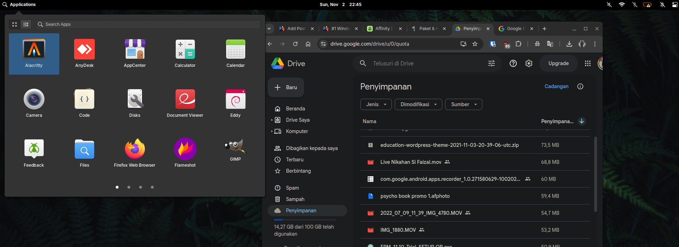679x247 pixels.
Task: Open Sampah in Drive sidebar
Action: pos(295,199)
